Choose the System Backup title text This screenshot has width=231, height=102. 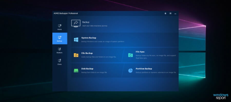[x=89, y=38]
